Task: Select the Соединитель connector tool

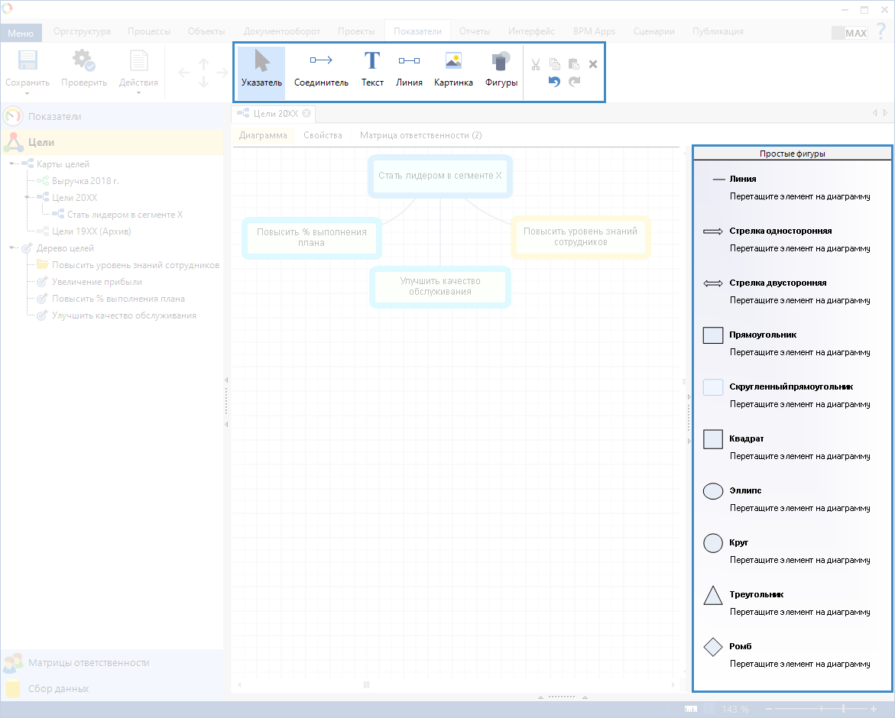Action: click(x=321, y=70)
